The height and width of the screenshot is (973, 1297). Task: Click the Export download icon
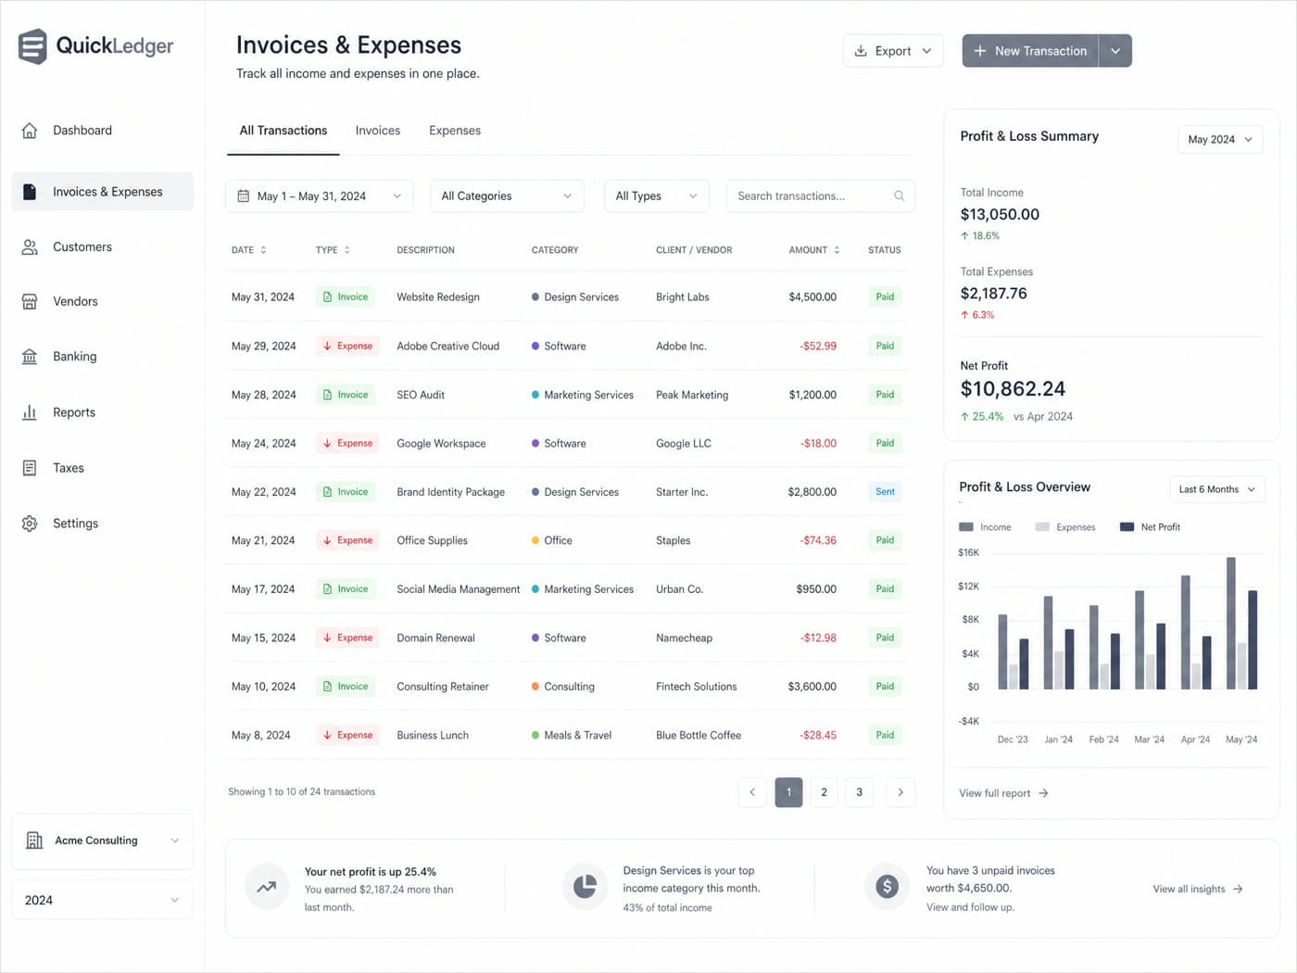coord(861,51)
